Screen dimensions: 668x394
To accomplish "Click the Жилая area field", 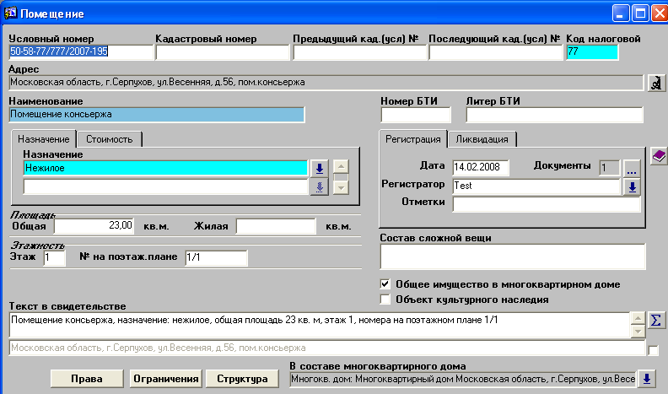I will pos(276,226).
